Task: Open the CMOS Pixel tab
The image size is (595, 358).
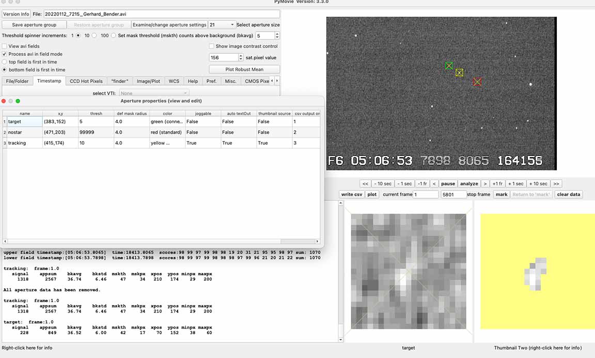Action: (257, 81)
